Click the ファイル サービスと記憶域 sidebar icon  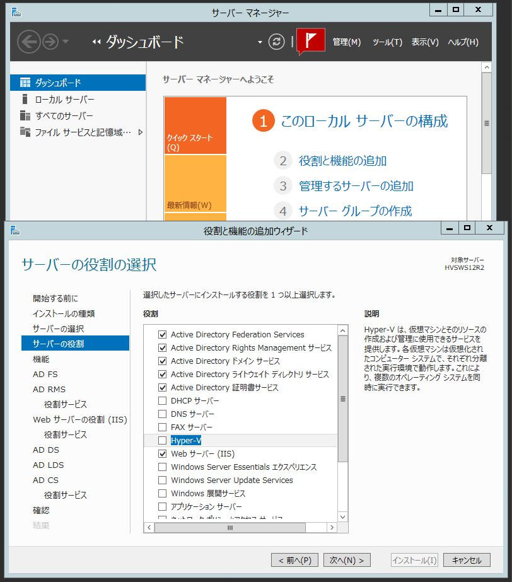25,132
